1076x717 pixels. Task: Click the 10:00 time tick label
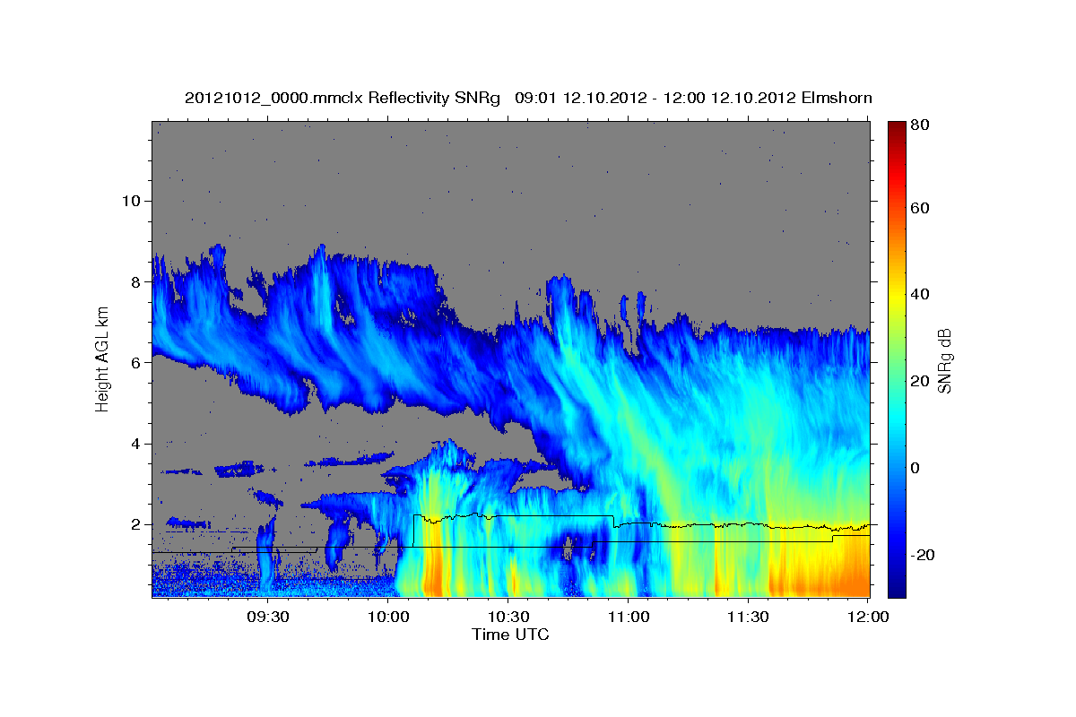click(387, 617)
